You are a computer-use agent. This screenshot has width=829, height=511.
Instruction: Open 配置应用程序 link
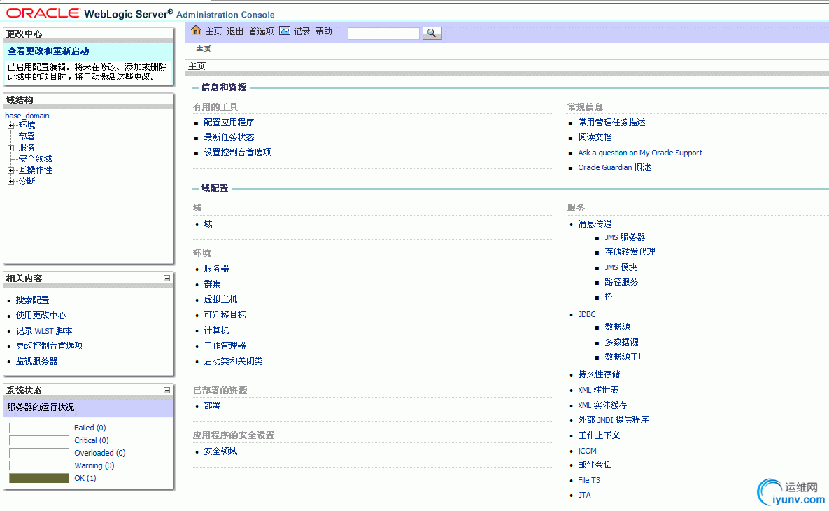[229, 122]
